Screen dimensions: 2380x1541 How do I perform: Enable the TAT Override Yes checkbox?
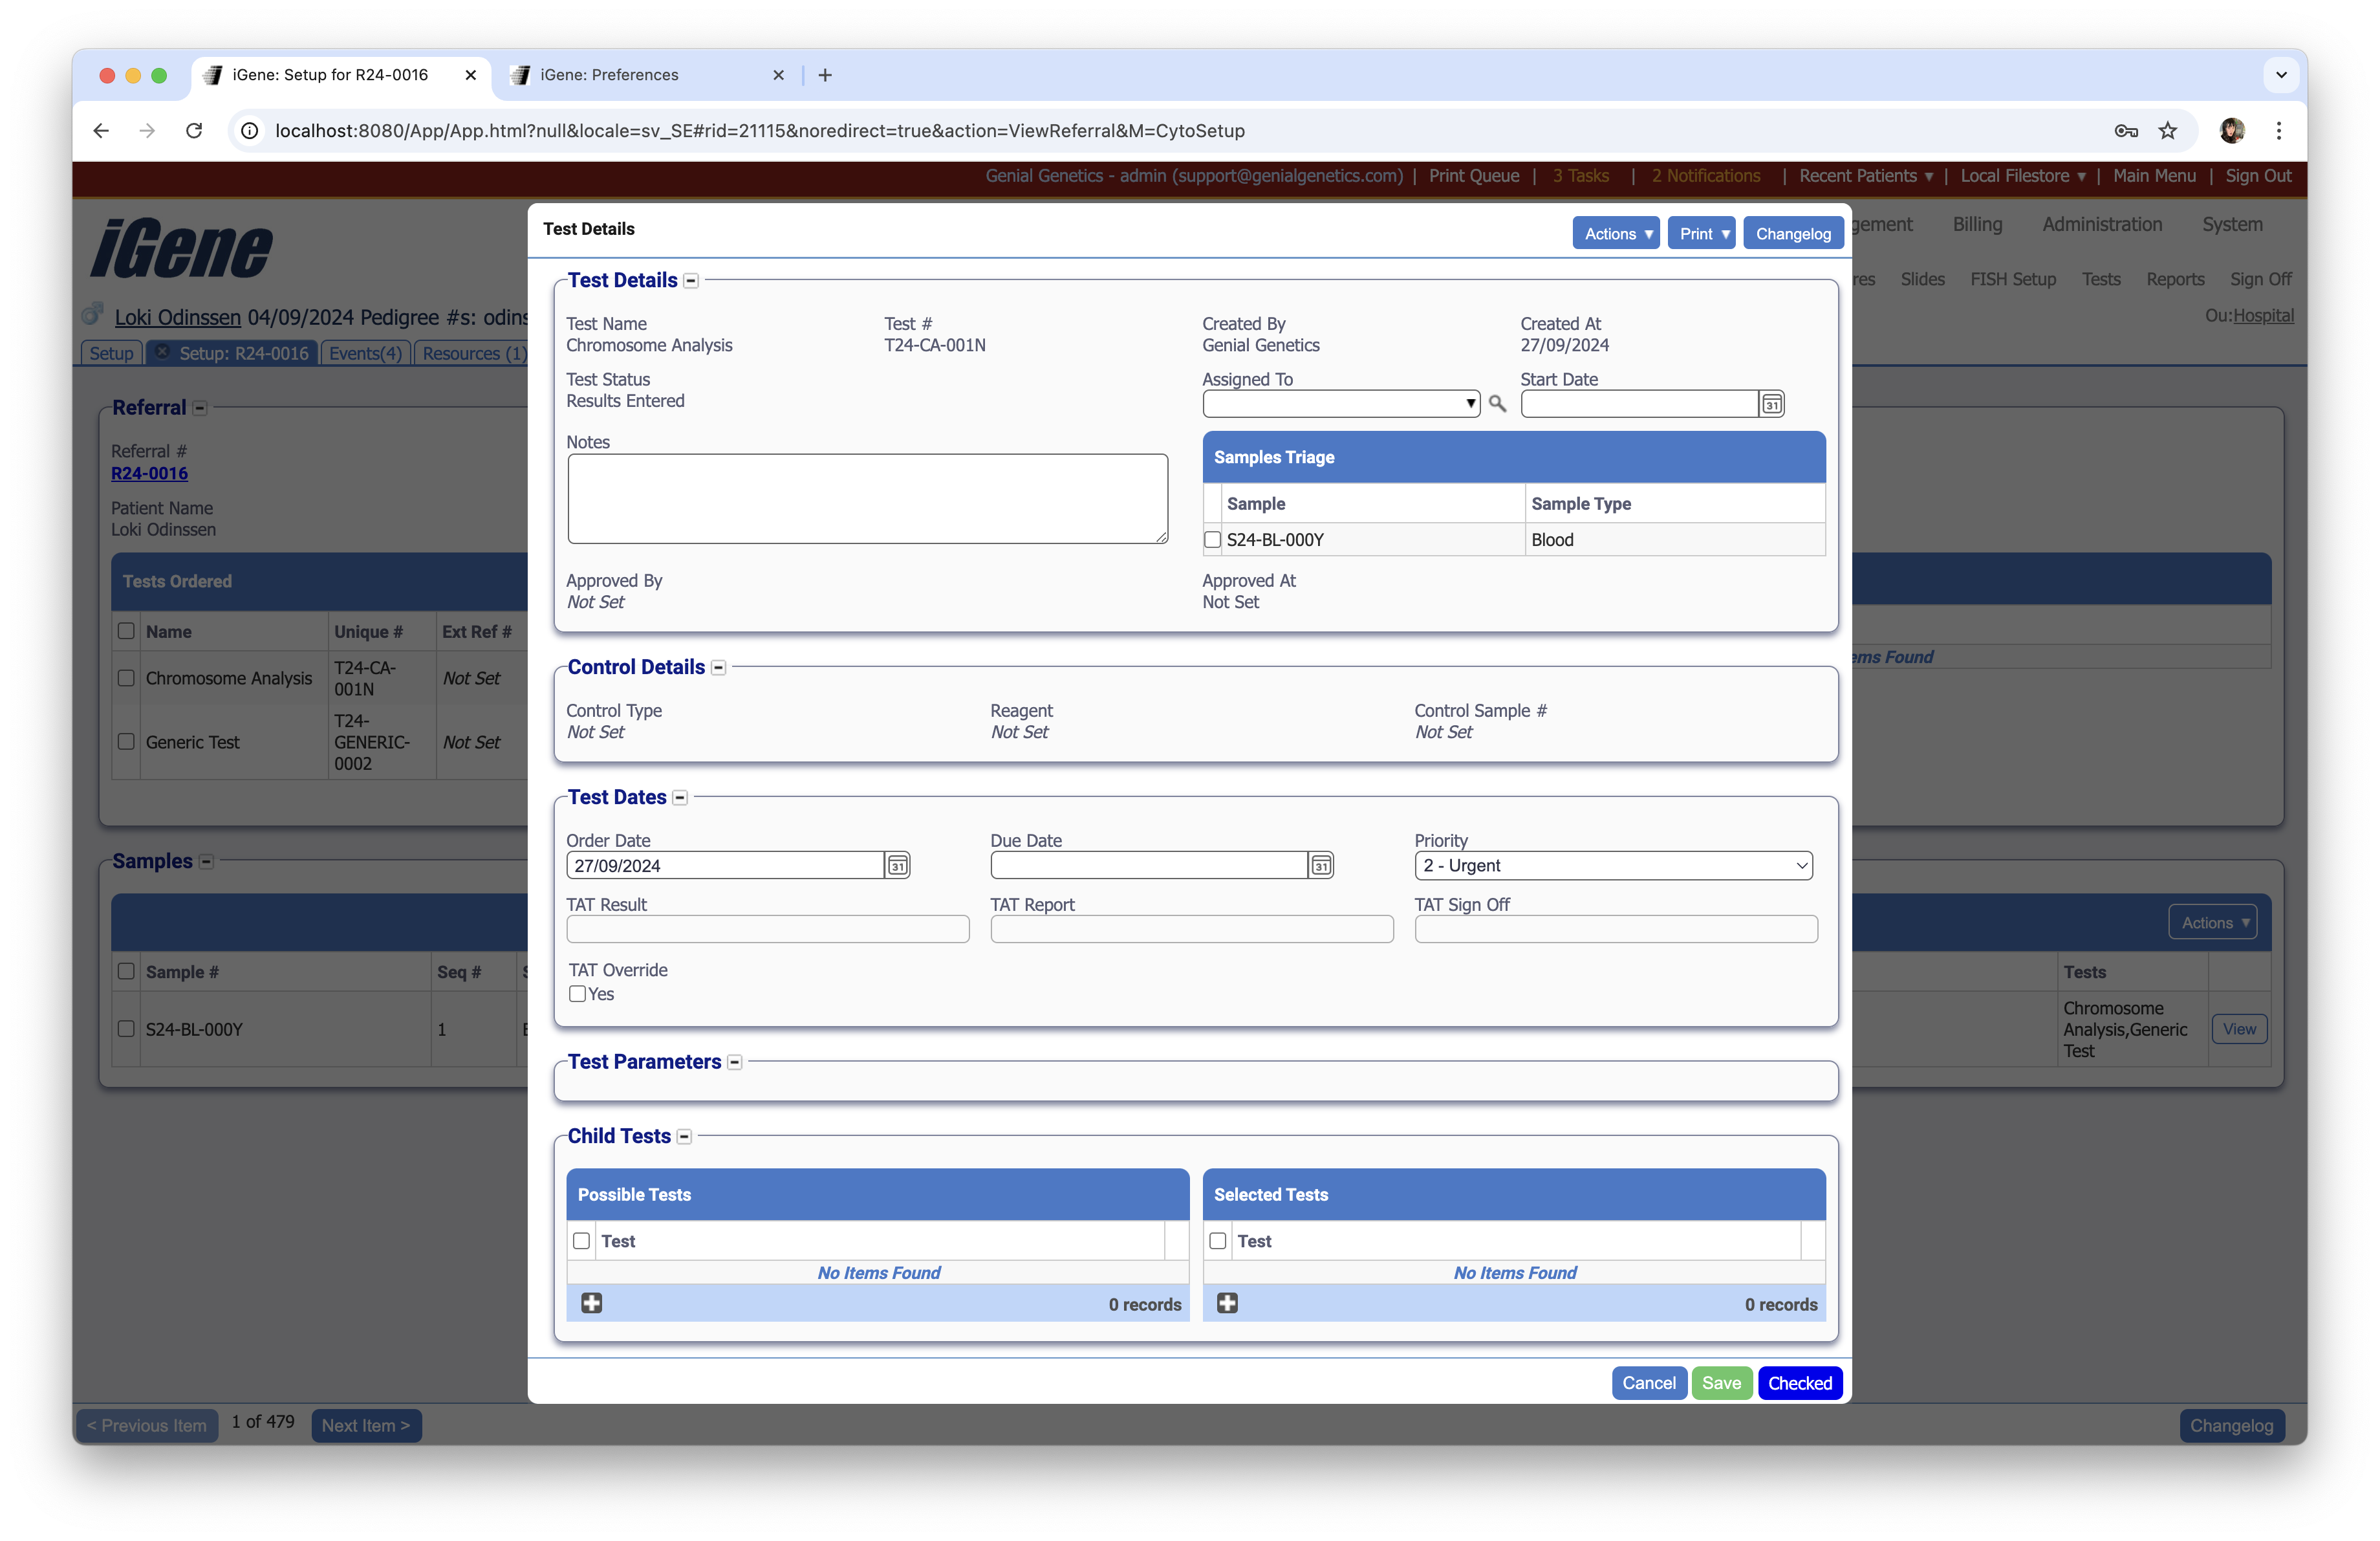tap(577, 994)
